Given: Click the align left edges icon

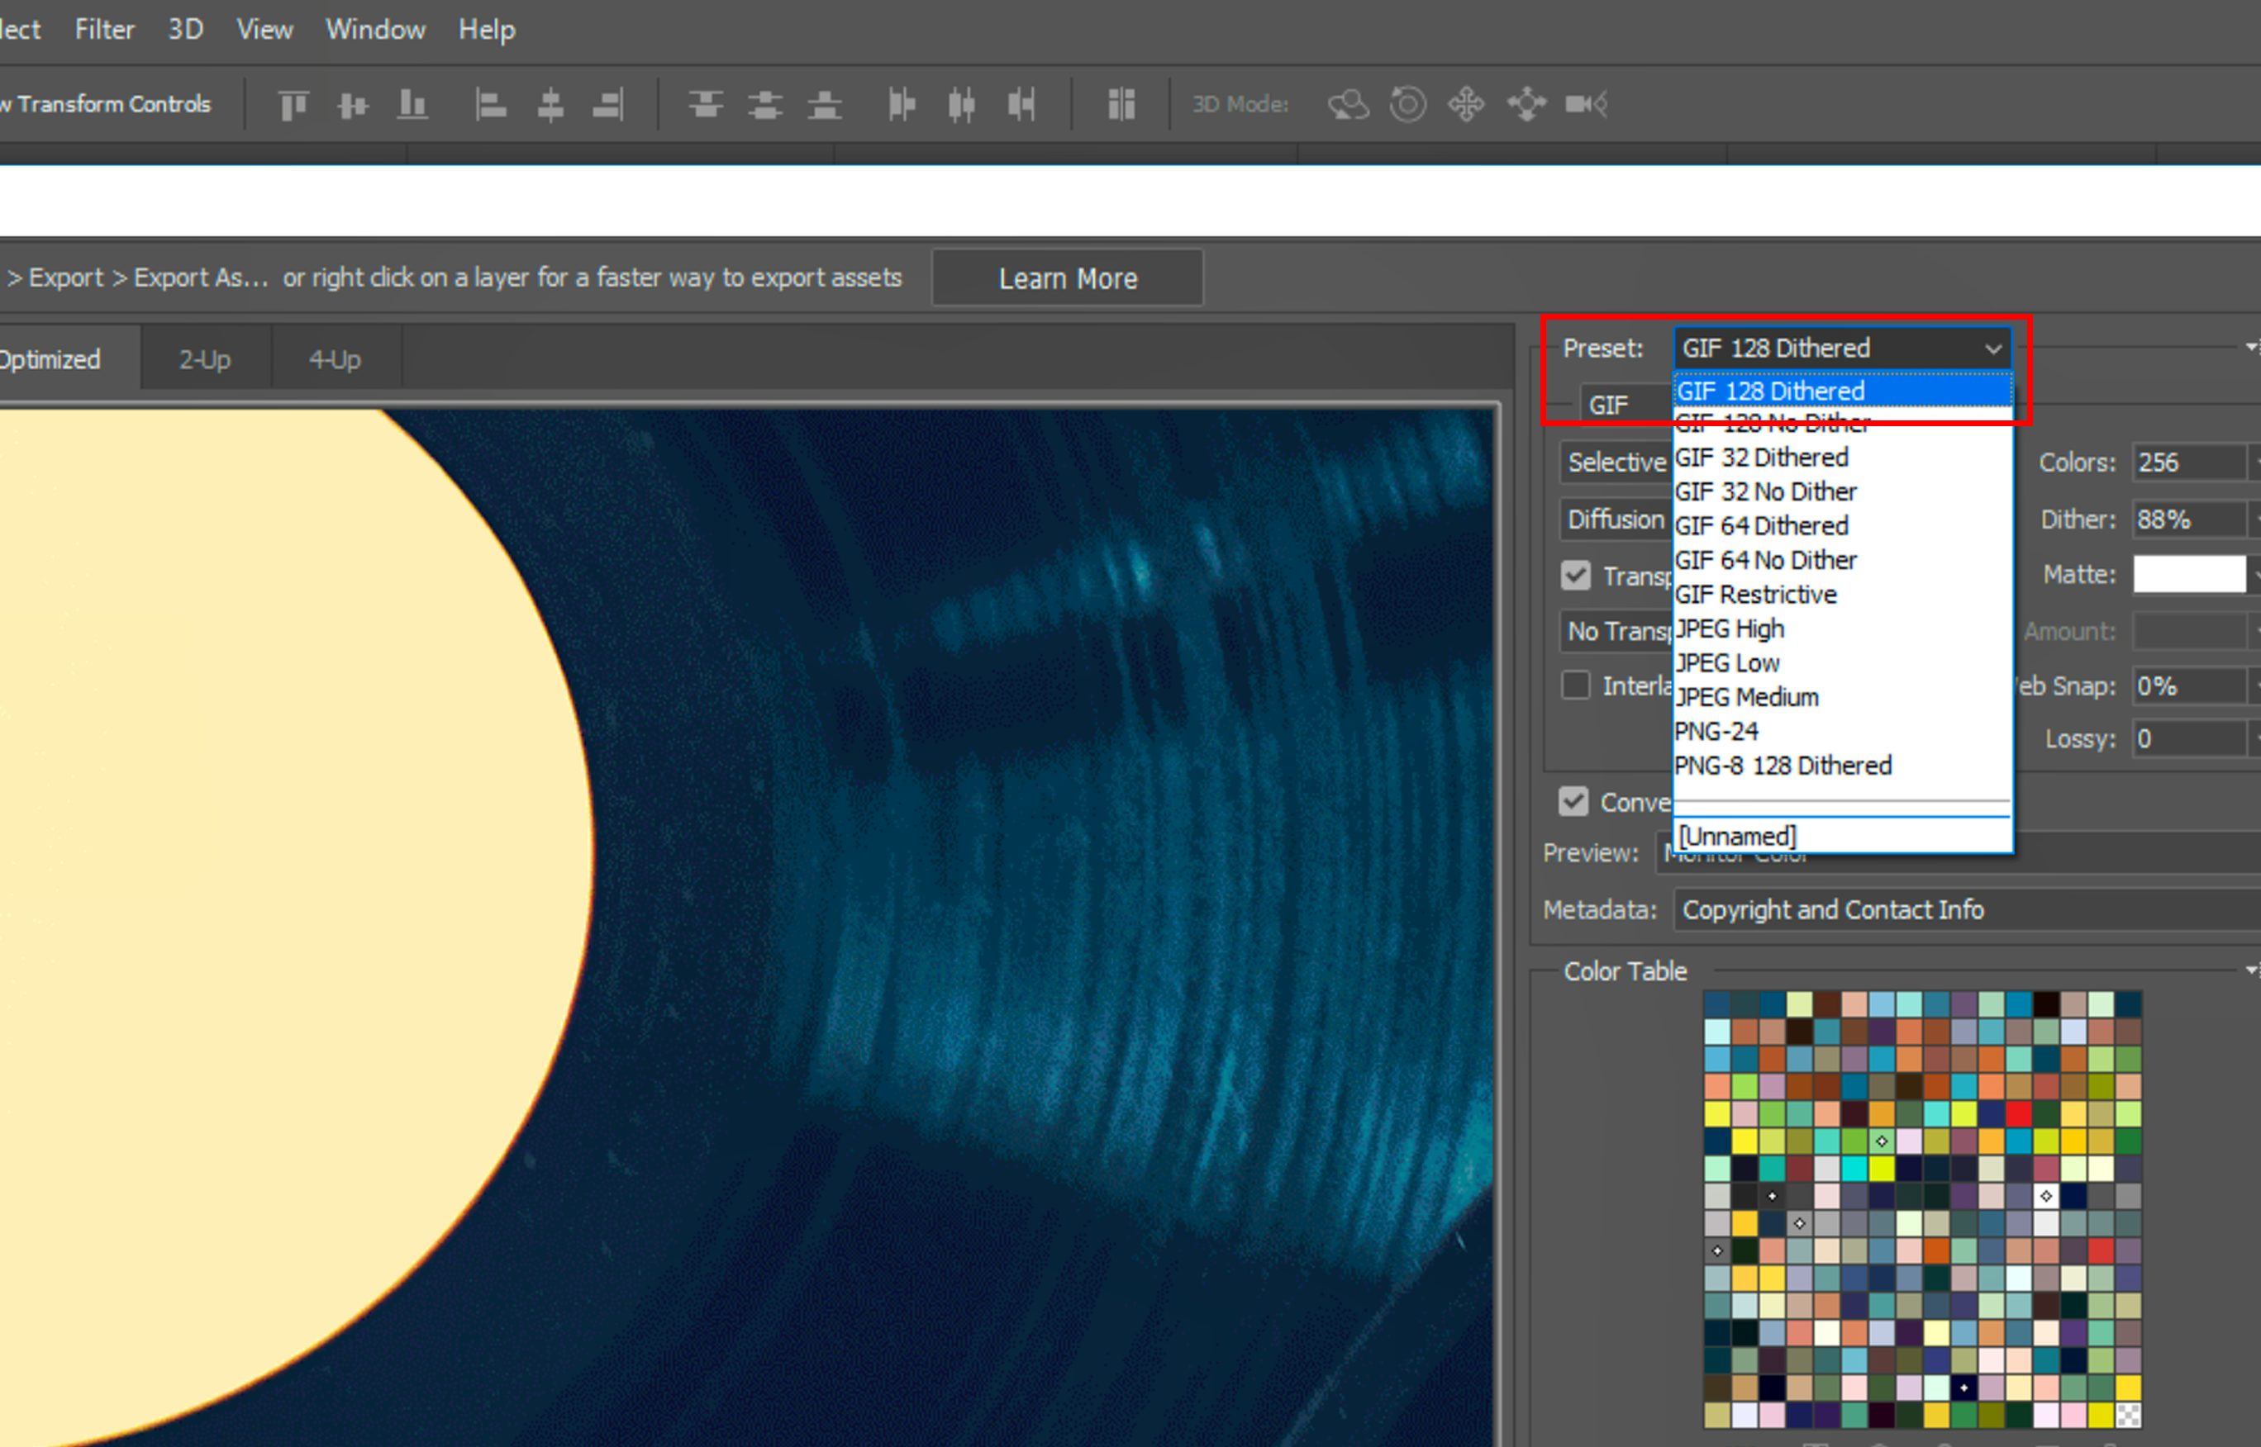Looking at the screenshot, I should coord(490,104).
